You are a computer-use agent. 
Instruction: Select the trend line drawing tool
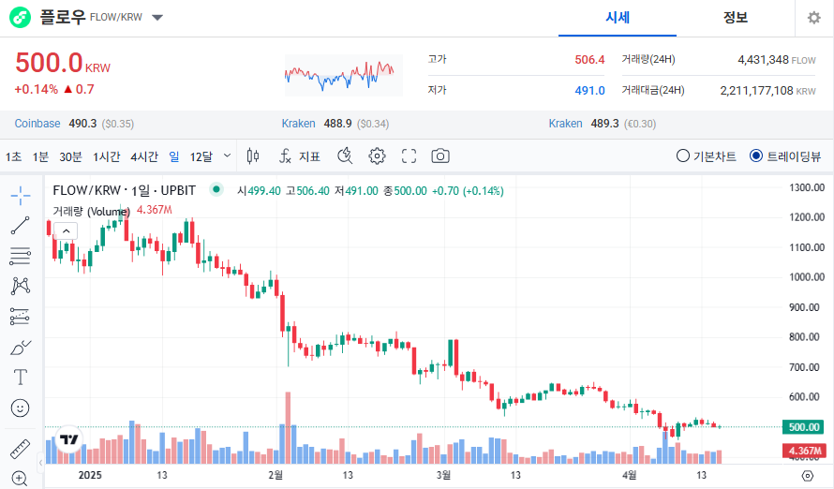pyautogui.click(x=21, y=226)
